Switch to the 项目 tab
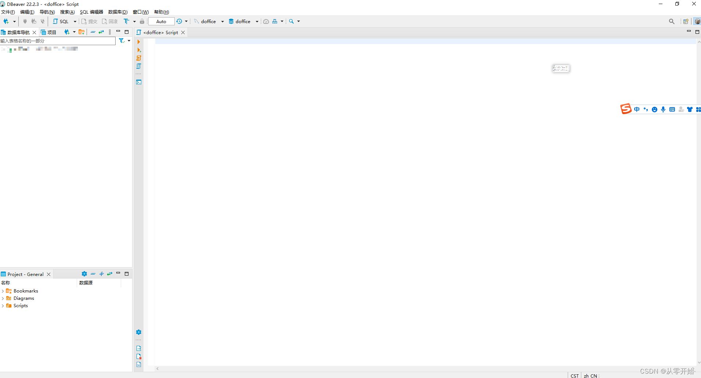Screen dimensions: 701x378 pyautogui.click(x=48, y=32)
